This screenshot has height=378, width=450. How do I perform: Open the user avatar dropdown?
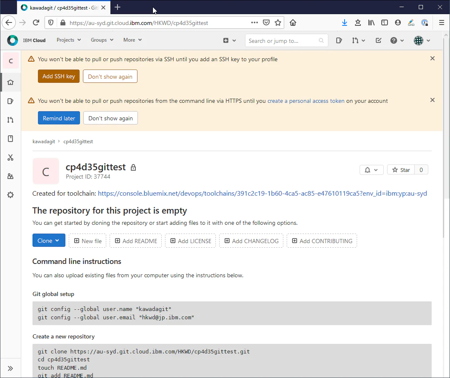pyautogui.click(x=422, y=40)
